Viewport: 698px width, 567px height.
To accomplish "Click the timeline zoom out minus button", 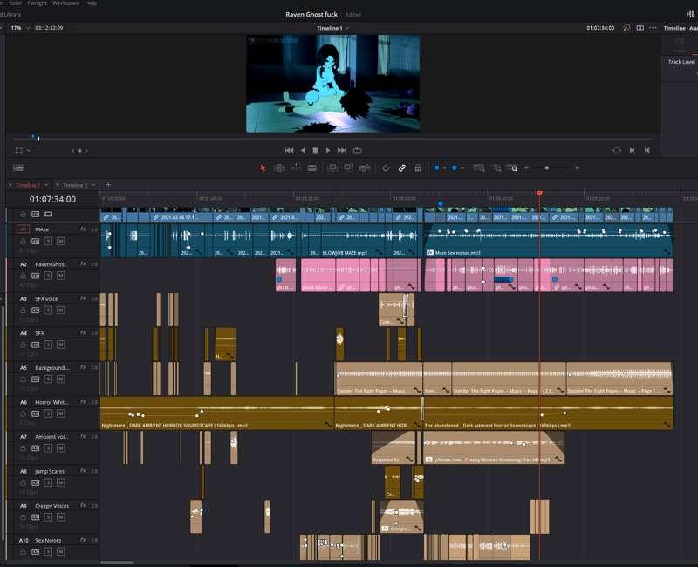I will pos(526,168).
